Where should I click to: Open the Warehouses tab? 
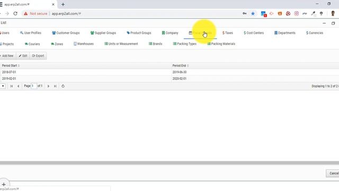(84, 44)
